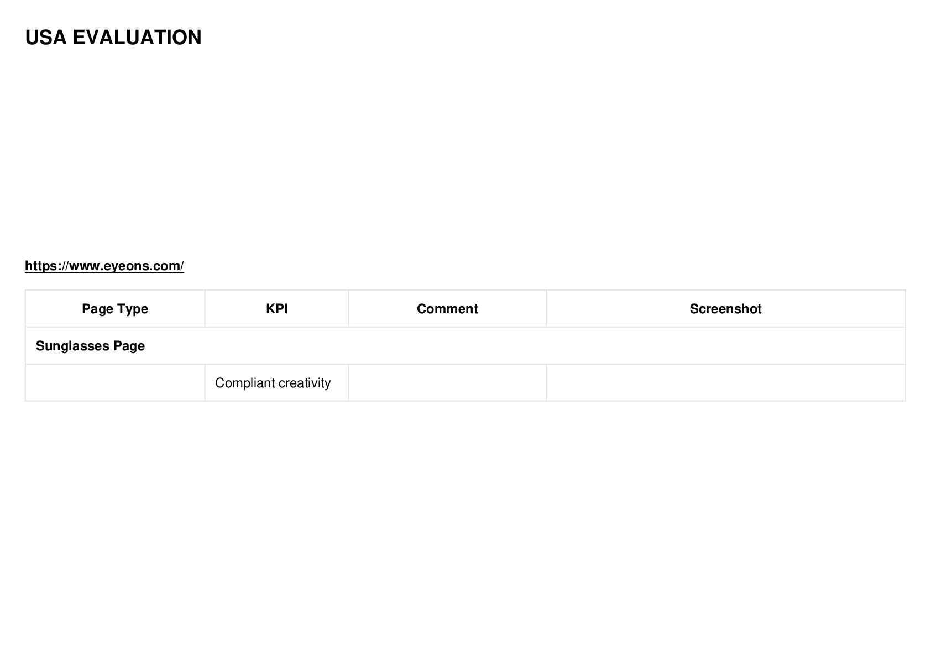Screen dimensions: 931x658
Task: Select the KPI column header
Action: pos(276,309)
